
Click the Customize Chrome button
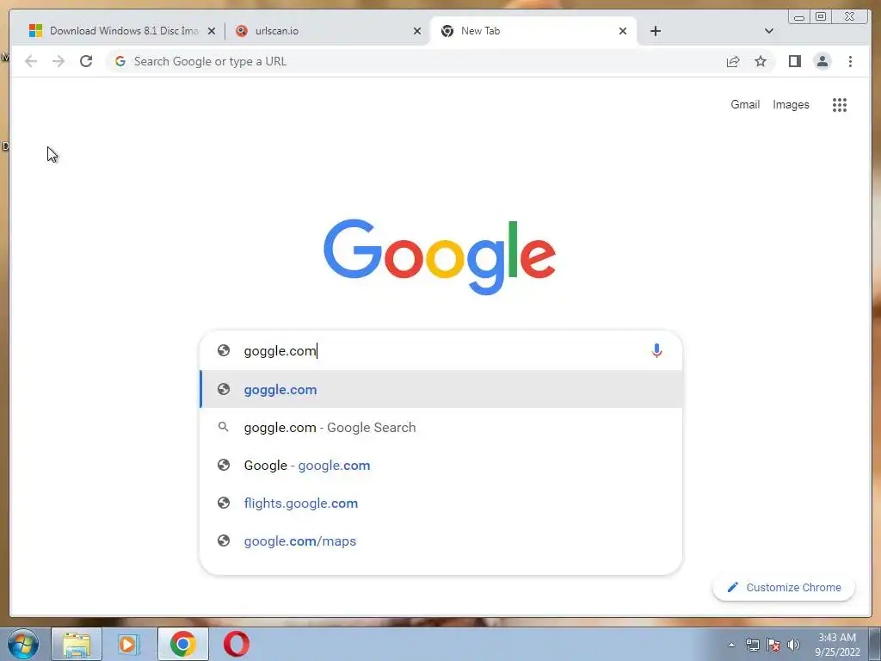point(784,587)
